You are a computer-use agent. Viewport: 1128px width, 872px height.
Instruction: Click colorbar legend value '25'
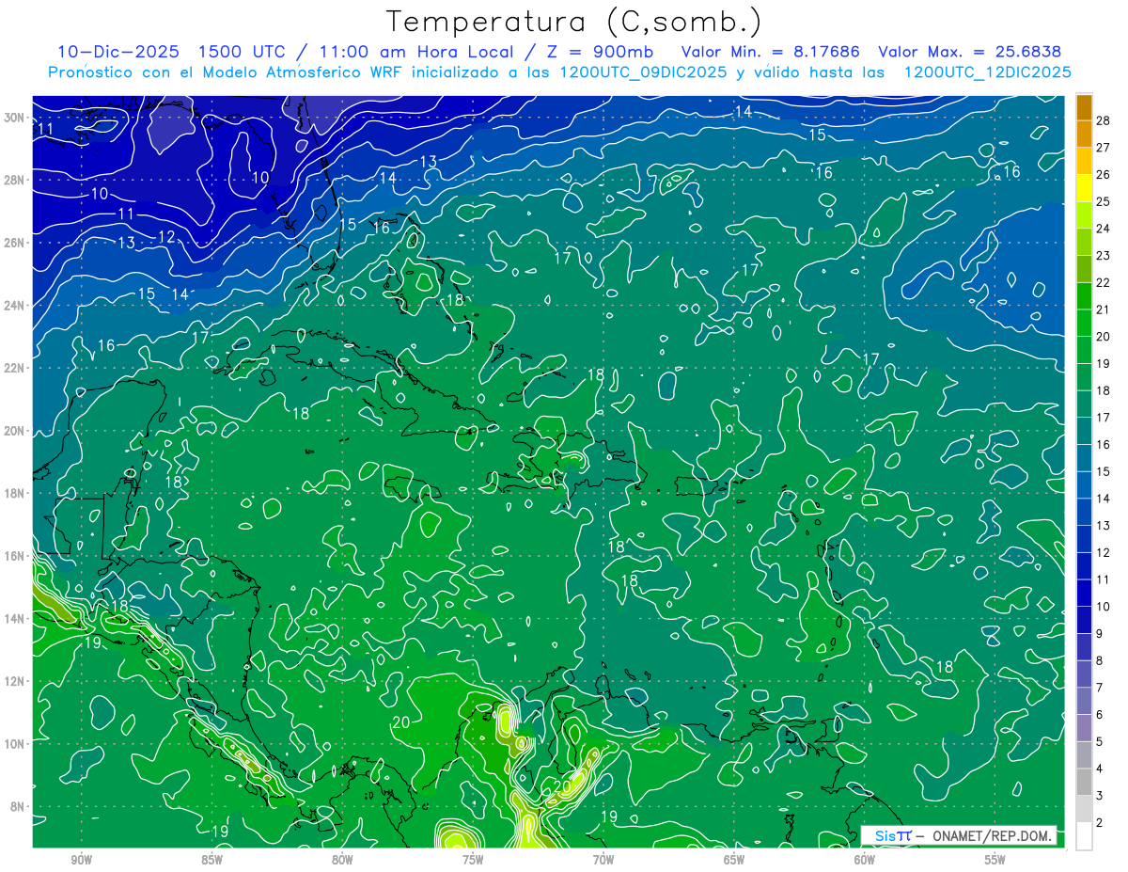[x=1103, y=200]
